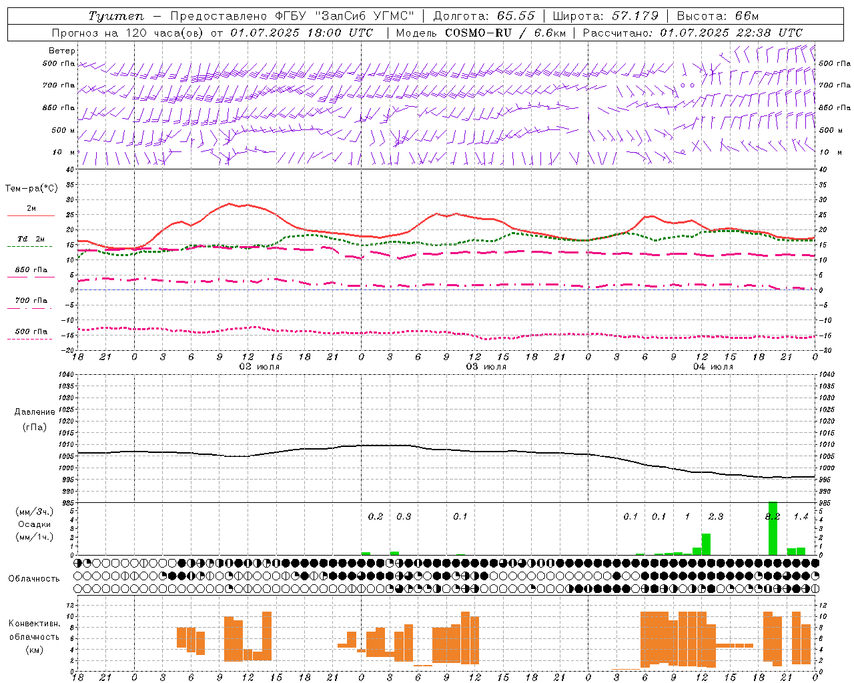The height and width of the screenshot is (683, 854).
Task: Click the 0.3 precipitation value
Action: [404, 517]
